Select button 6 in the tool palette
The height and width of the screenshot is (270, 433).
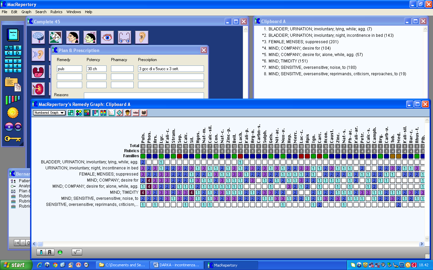(17, 70)
